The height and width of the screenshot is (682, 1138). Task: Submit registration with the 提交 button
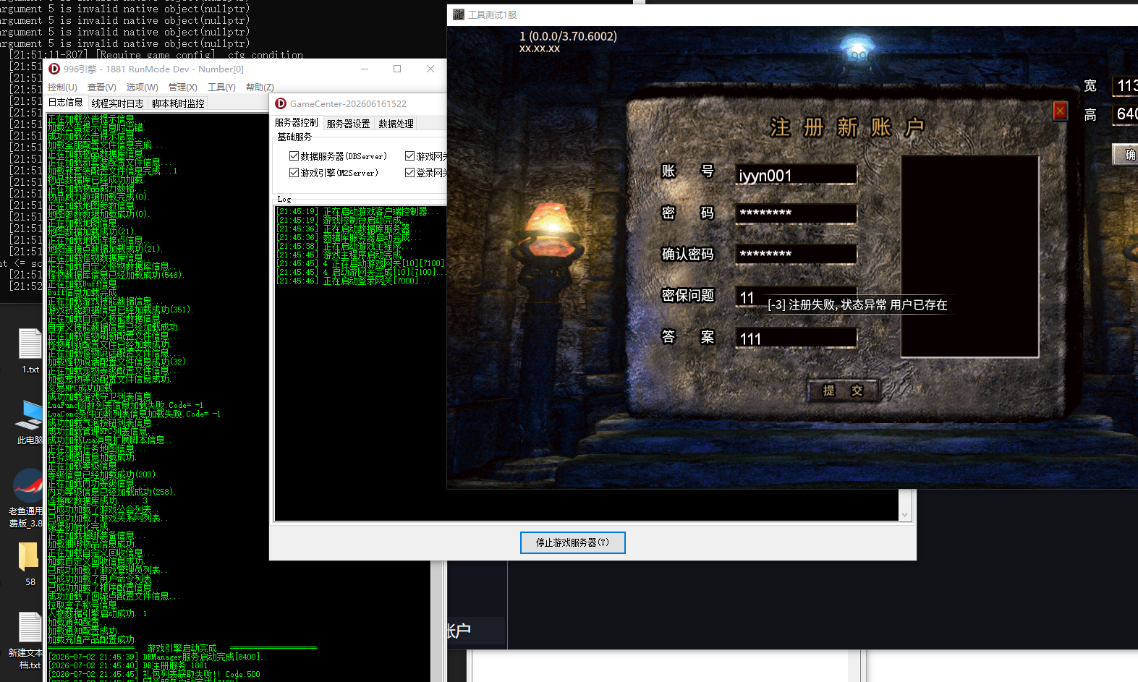click(x=843, y=391)
